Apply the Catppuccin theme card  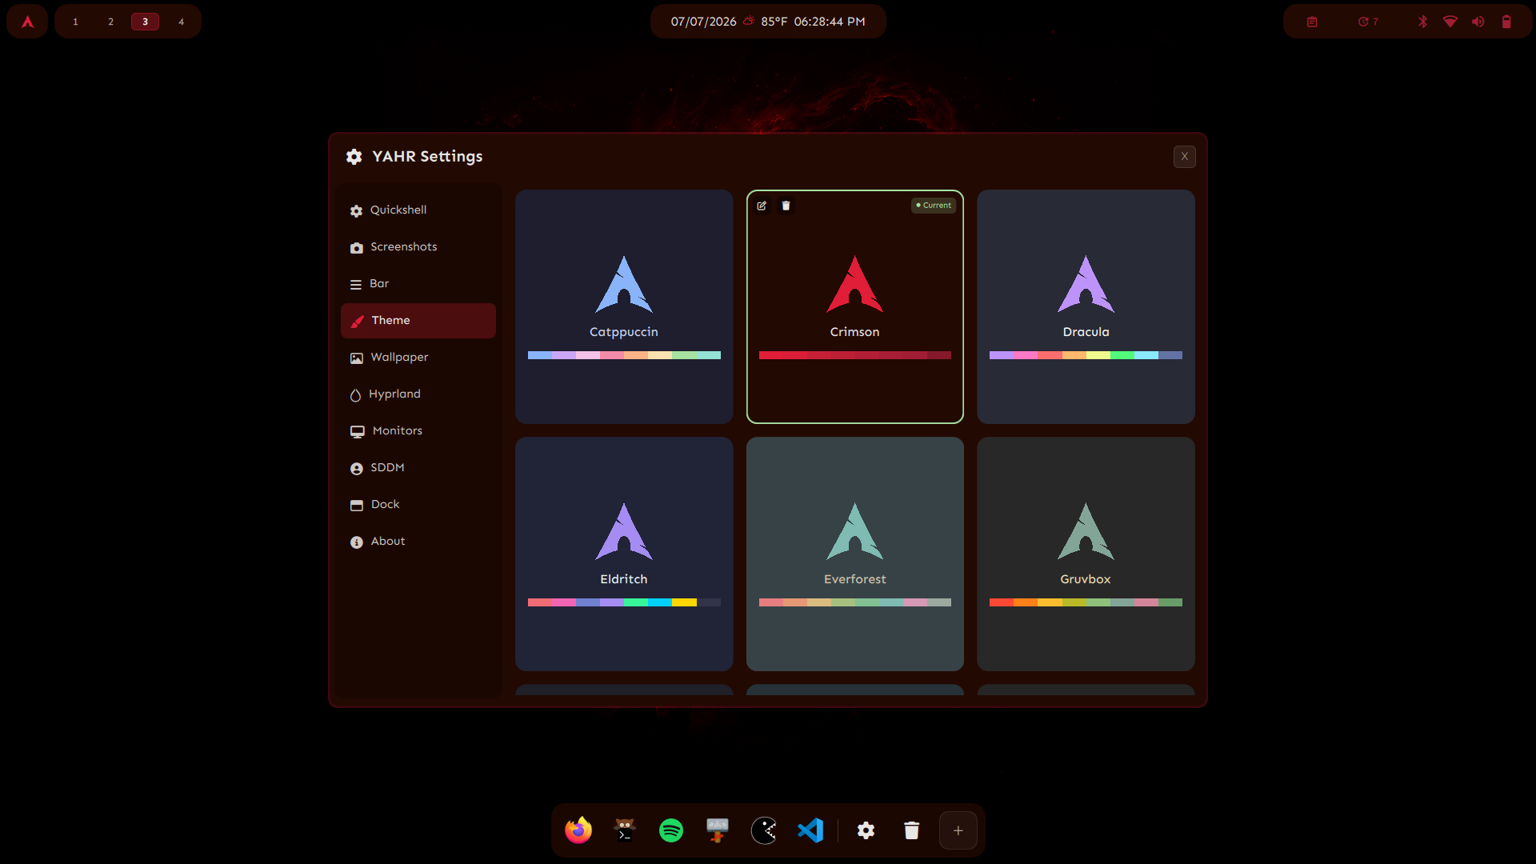click(624, 306)
